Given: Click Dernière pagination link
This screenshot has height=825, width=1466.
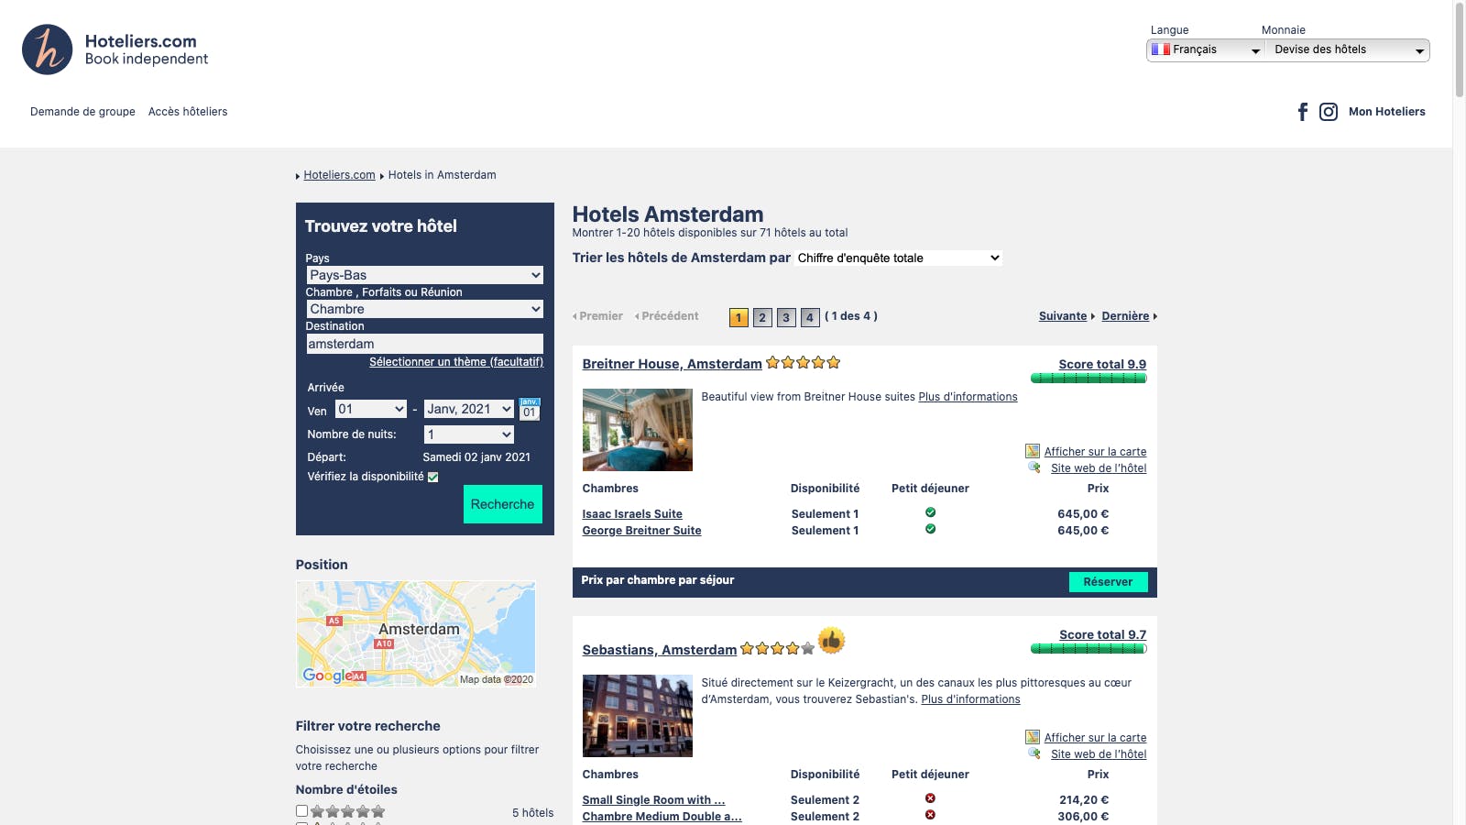Looking at the screenshot, I should click(1125, 316).
